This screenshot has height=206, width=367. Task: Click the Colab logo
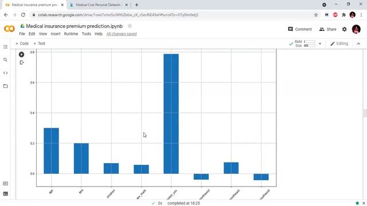coord(9,29)
